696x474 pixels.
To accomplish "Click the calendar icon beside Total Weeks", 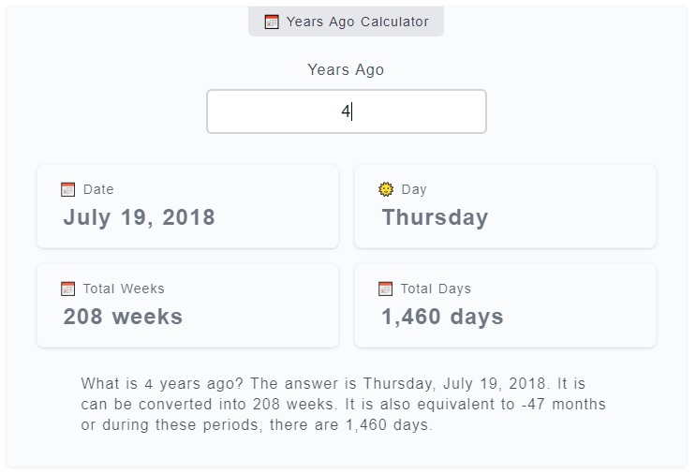I will [x=67, y=289].
